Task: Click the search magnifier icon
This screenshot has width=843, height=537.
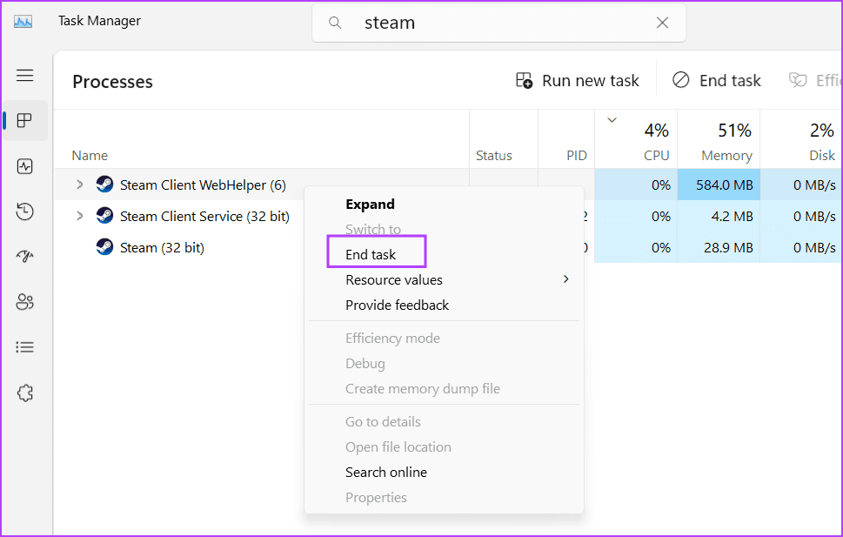Action: (x=335, y=23)
